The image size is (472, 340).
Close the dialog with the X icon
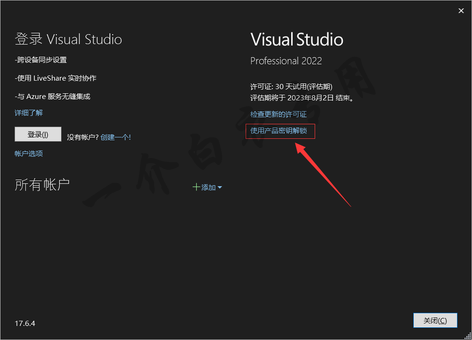click(461, 11)
